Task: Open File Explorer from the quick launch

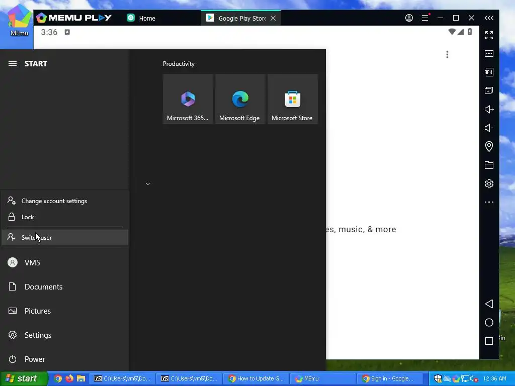Action: [81, 378]
